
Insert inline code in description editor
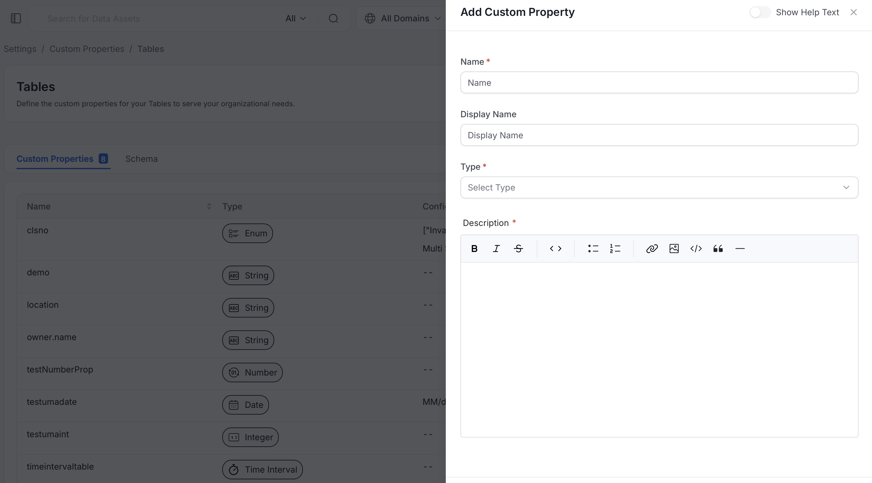pyautogui.click(x=555, y=249)
